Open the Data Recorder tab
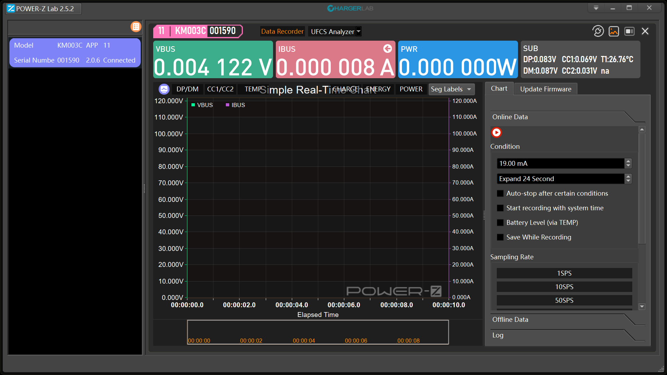 click(x=282, y=32)
